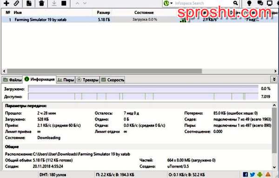Click the Facebook icon in status bar

coord(246,174)
